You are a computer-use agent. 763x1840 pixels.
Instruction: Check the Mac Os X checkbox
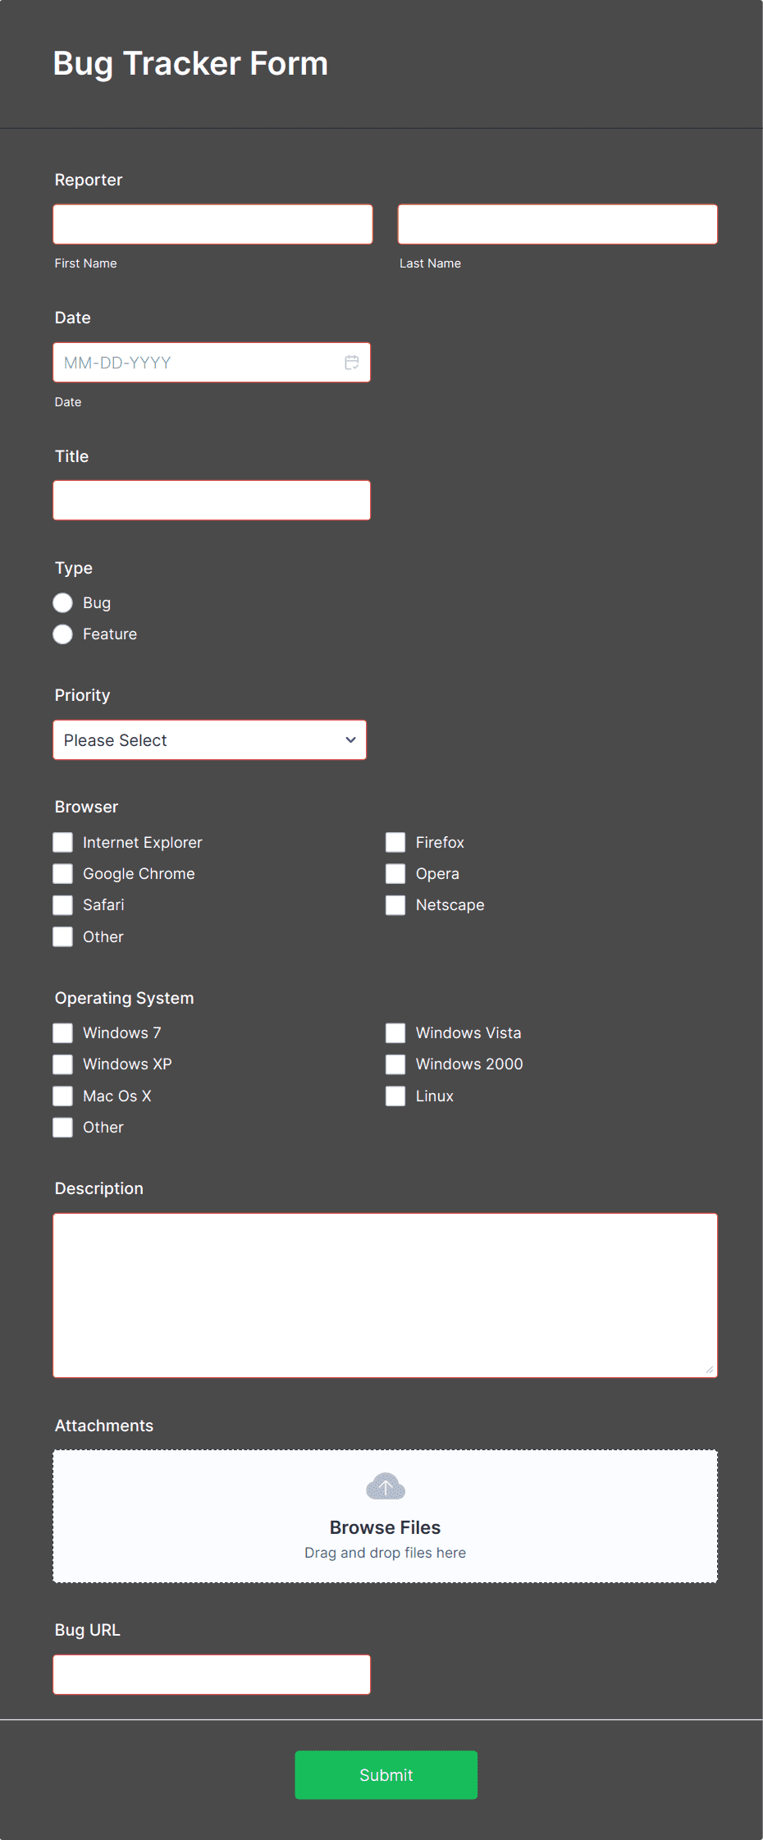click(62, 1096)
